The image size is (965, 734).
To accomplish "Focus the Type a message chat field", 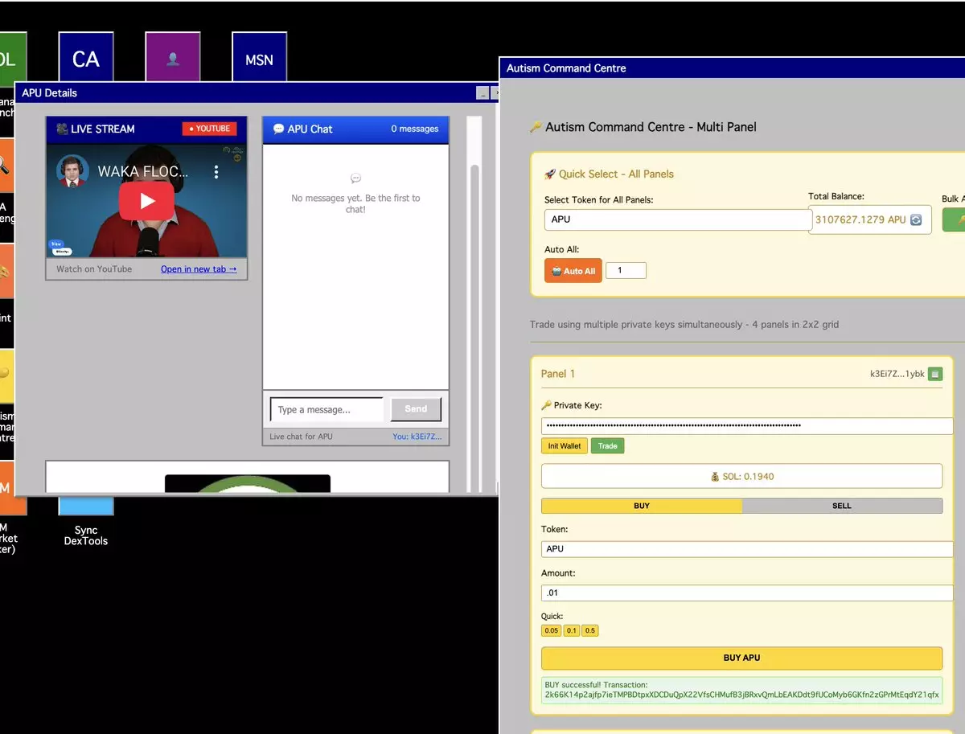I will (326, 410).
